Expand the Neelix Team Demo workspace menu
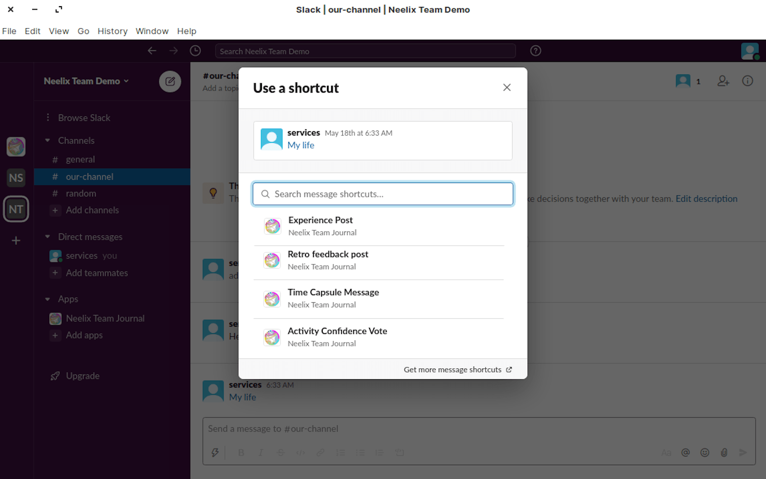 (x=86, y=81)
